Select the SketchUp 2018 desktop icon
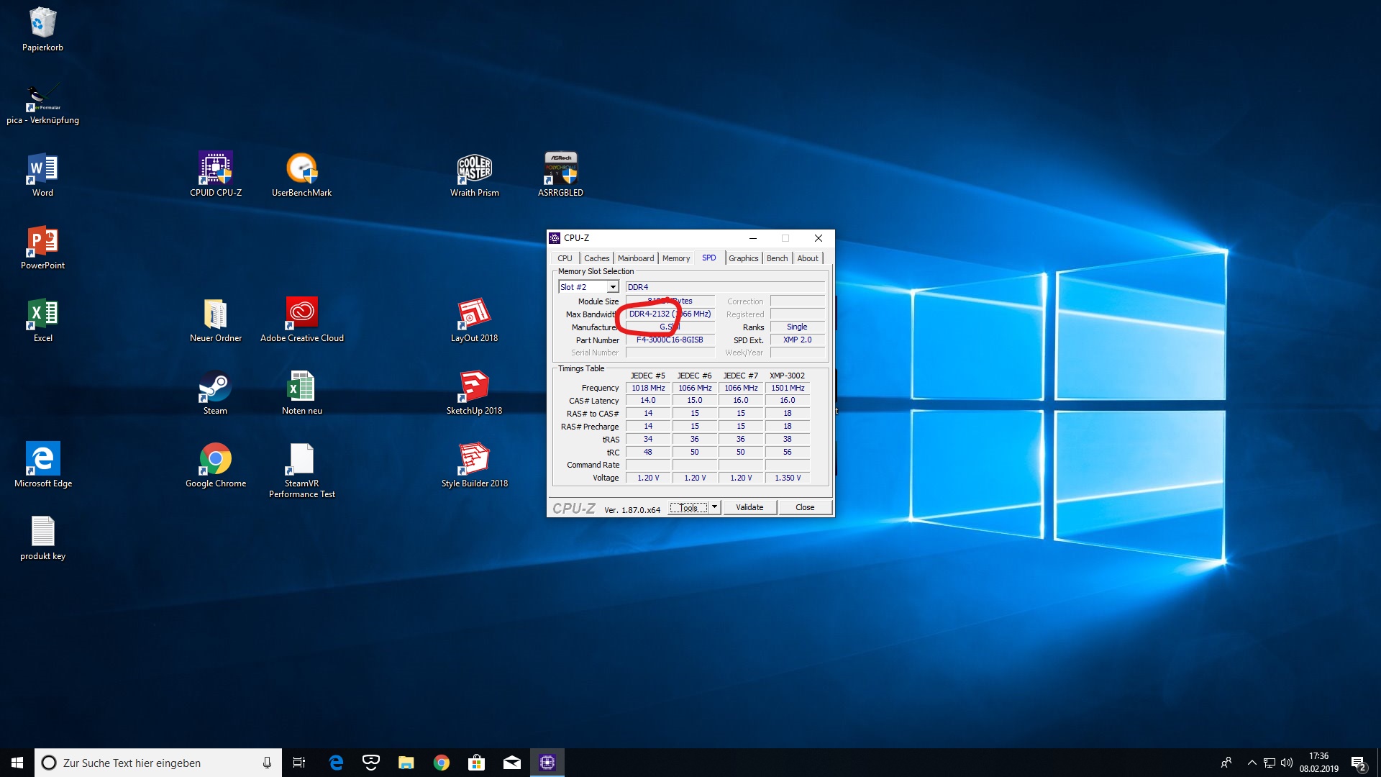1381x777 pixels. coord(474,393)
